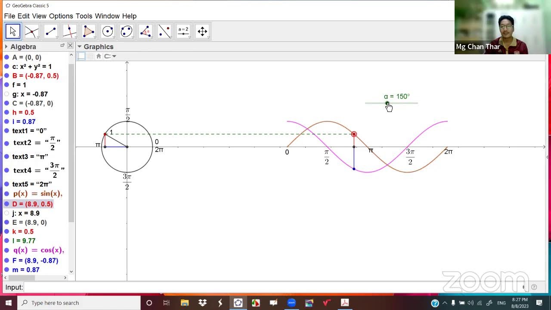
Task: Open the Options menu
Action: coord(61,16)
